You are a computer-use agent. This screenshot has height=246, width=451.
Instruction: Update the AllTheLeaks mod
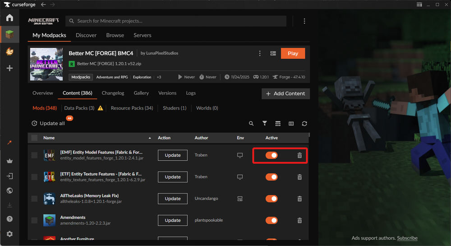[173, 199]
